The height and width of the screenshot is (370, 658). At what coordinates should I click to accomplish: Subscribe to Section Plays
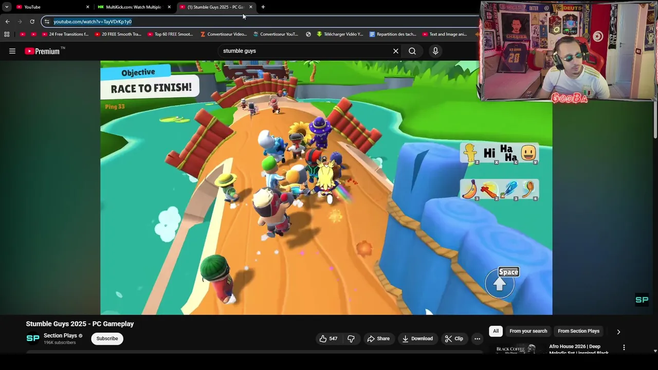coord(107,339)
